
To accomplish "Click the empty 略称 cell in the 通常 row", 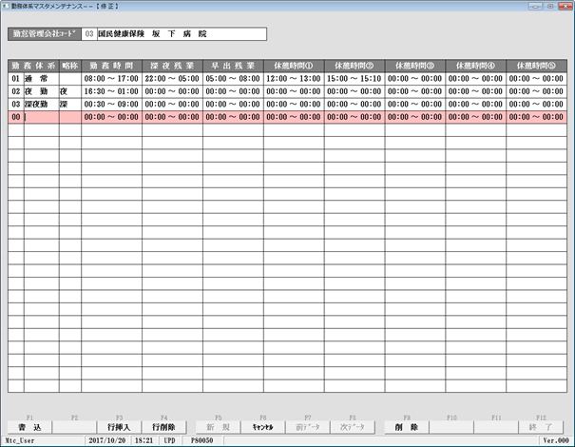I will (x=70, y=79).
